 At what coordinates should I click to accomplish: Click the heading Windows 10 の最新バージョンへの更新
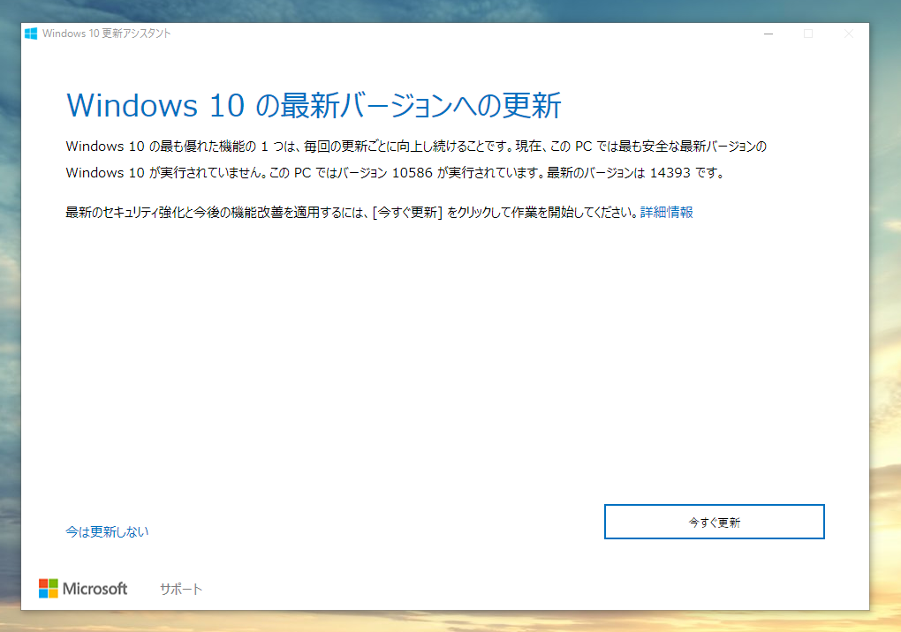tap(314, 106)
